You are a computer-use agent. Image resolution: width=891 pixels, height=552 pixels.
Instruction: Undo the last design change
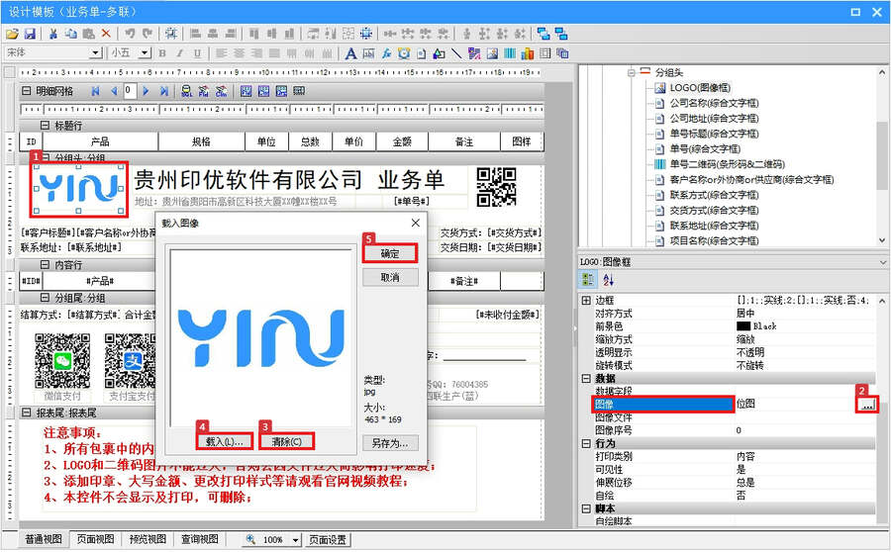click(130, 34)
